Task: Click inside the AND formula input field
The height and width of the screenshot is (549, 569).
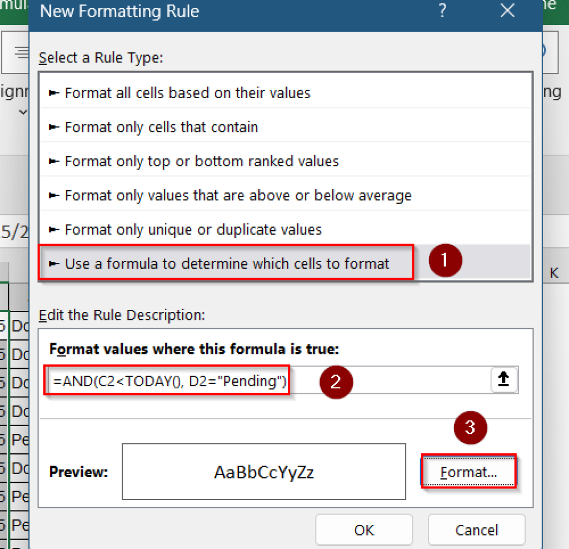Action: tap(167, 379)
